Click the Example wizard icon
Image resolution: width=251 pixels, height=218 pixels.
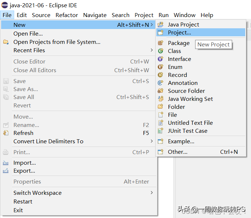click(x=160, y=141)
